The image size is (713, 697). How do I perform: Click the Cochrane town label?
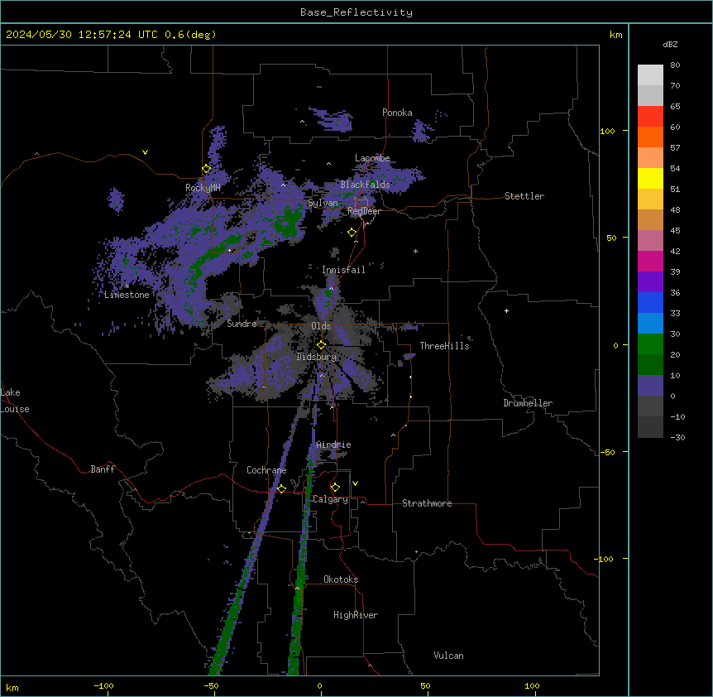coord(266,470)
